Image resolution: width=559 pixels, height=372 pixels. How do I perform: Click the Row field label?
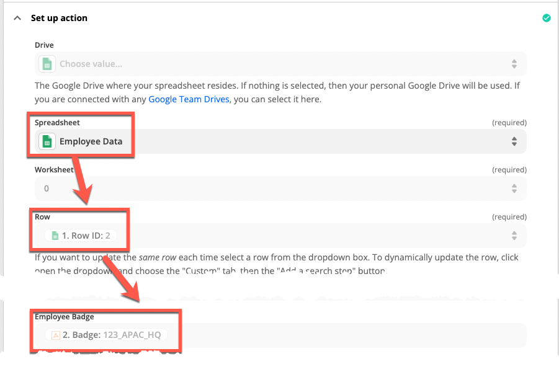42,217
